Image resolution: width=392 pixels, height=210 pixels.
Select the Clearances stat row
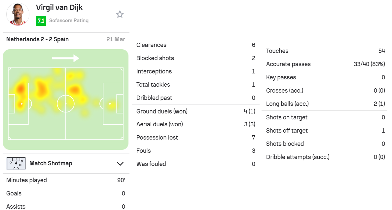pyautogui.click(x=196, y=45)
